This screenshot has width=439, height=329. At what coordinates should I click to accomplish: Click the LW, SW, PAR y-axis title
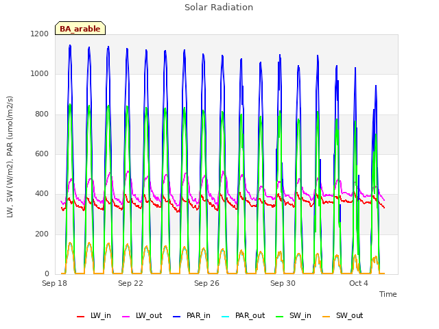[10, 157]
